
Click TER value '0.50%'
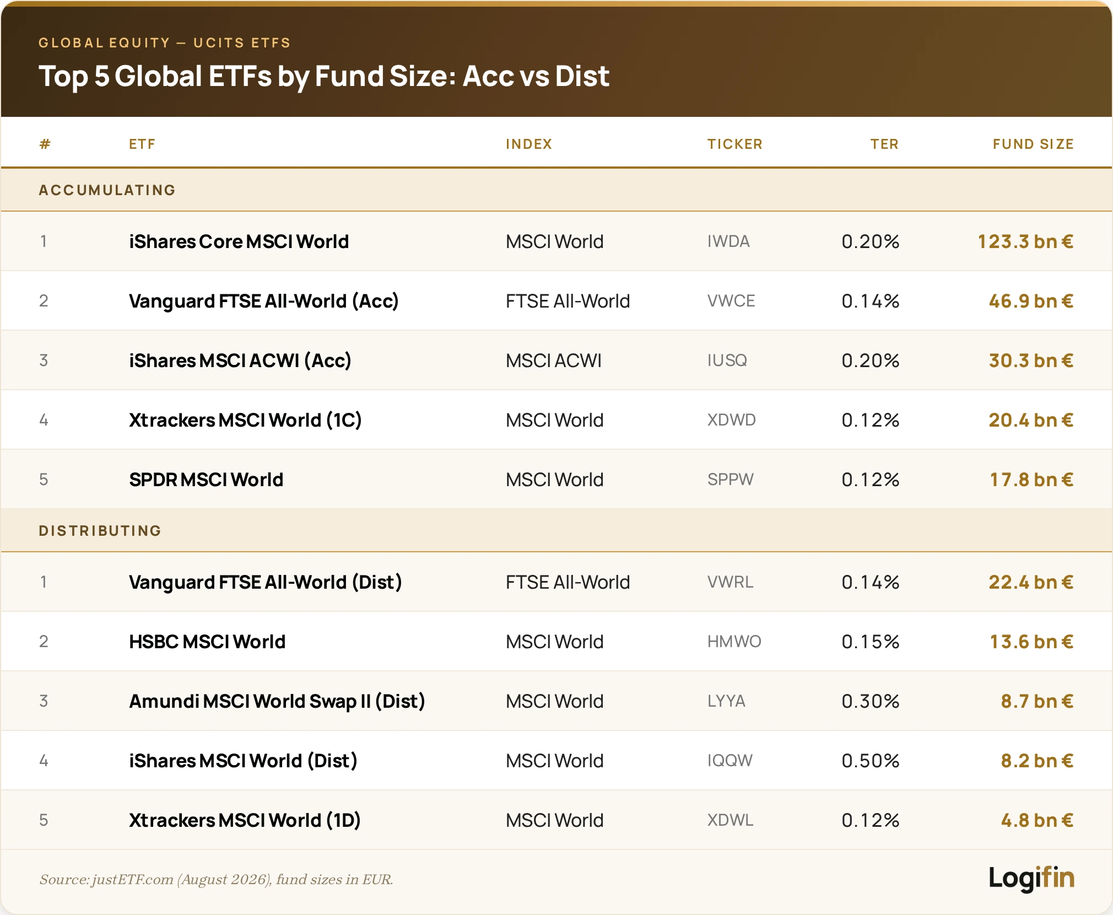871,761
